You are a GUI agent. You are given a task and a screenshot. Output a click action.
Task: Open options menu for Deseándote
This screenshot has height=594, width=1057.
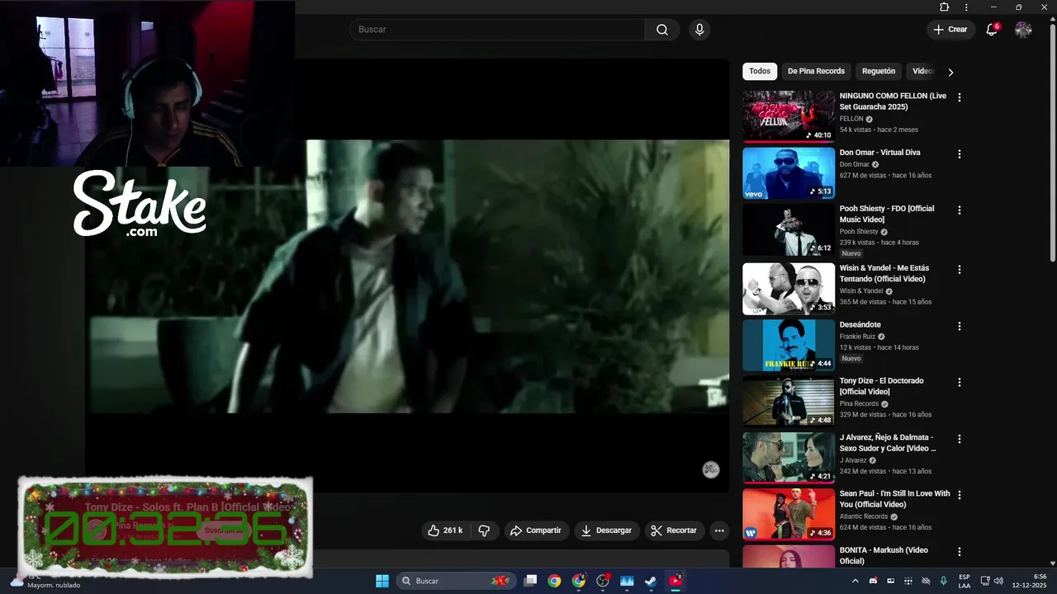959,327
